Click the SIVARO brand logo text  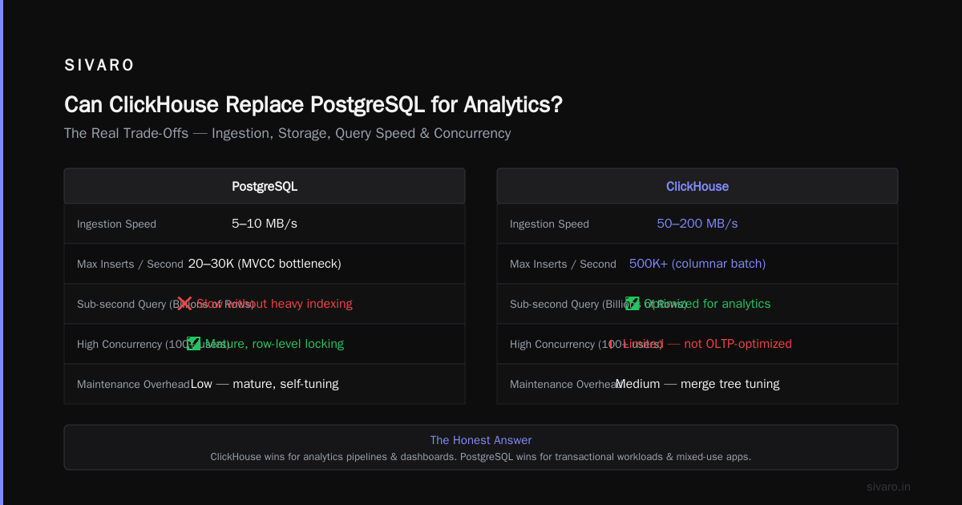click(99, 66)
